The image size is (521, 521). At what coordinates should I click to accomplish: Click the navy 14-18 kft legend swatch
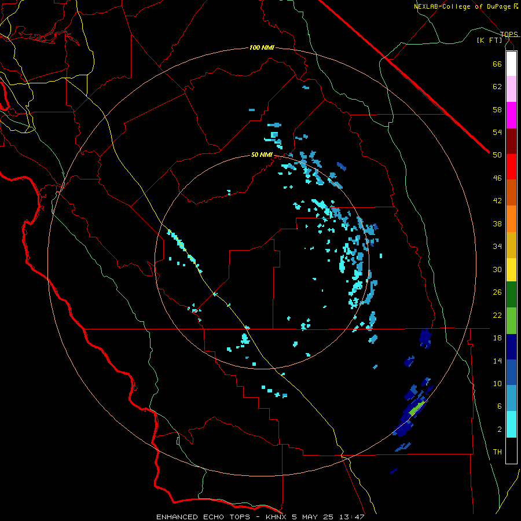tap(511, 347)
